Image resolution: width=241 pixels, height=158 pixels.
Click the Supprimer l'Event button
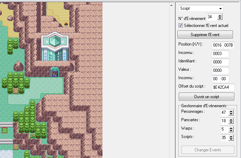click(205, 35)
